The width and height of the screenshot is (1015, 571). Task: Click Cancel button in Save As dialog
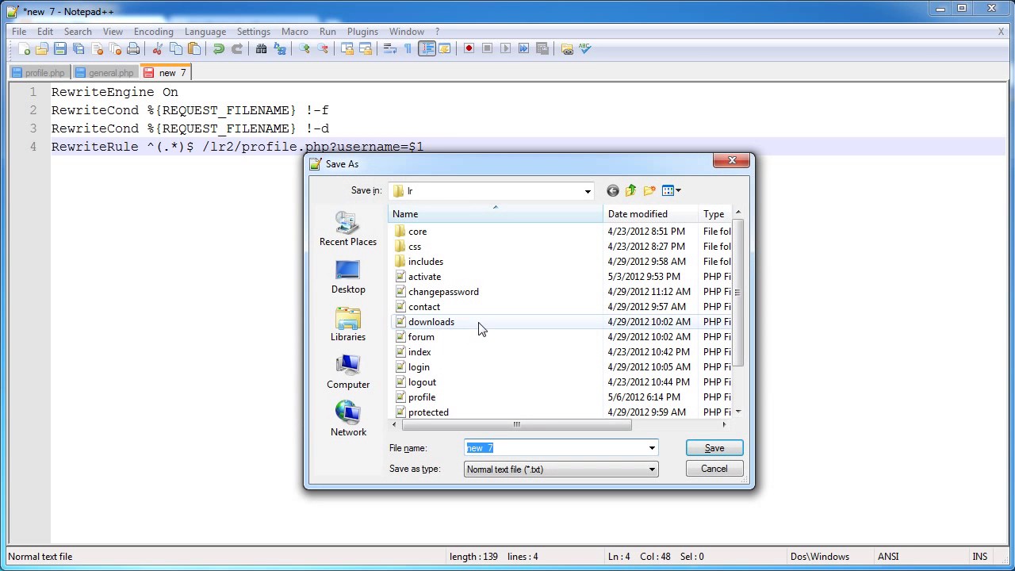click(x=714, y=469)
